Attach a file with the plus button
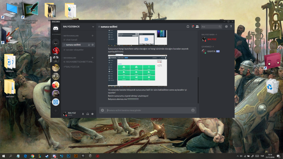 click(x=102, y=110)
